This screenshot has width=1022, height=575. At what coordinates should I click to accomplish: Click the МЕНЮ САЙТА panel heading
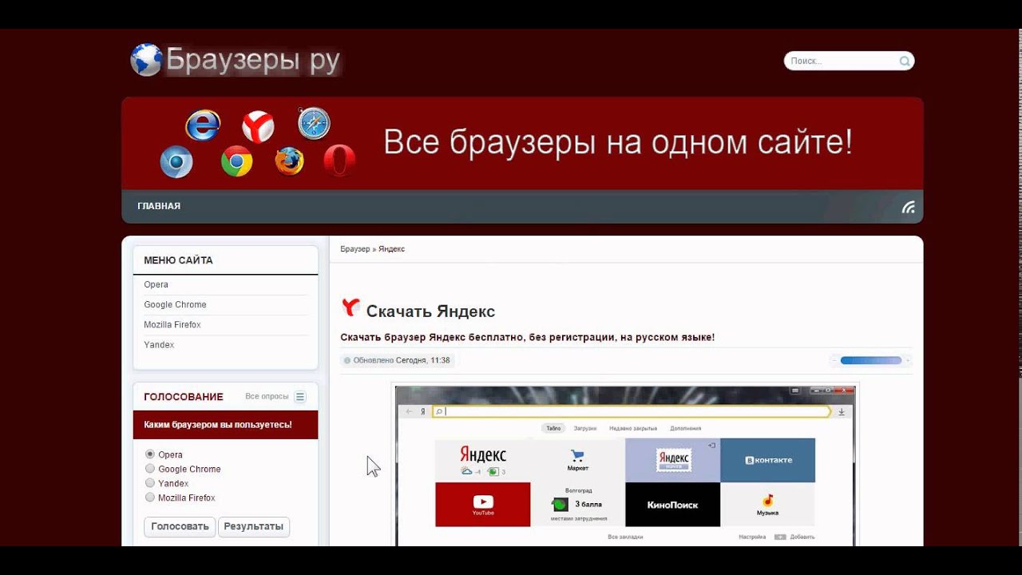coord(178,260)
